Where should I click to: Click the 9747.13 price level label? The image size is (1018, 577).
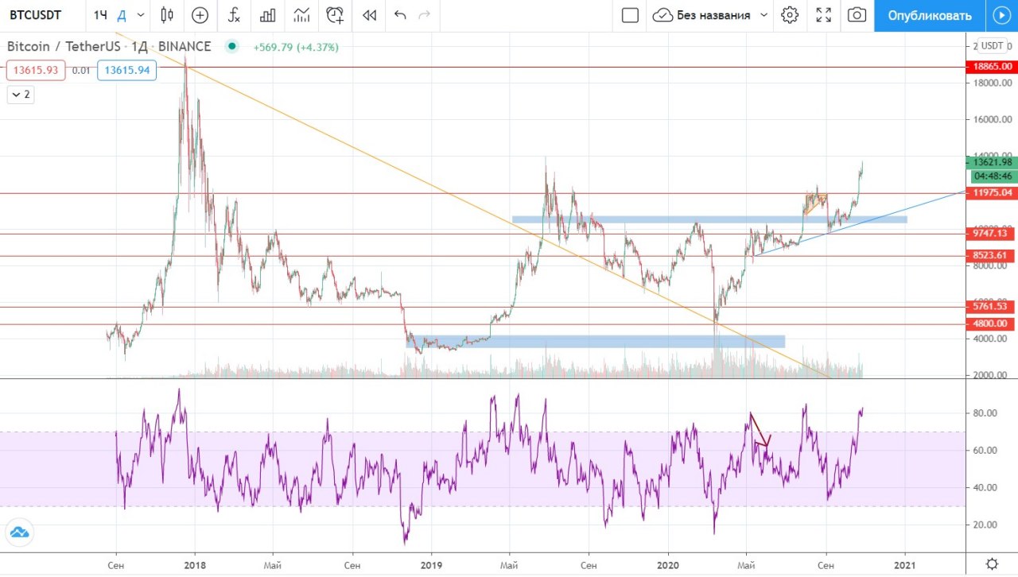point(989,234)
